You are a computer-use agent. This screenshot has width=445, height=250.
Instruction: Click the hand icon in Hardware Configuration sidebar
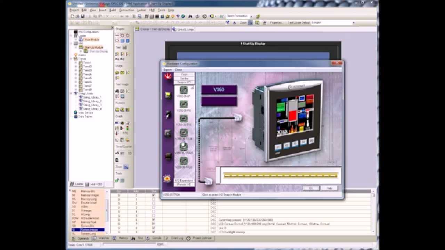click(x=168, y=76)
